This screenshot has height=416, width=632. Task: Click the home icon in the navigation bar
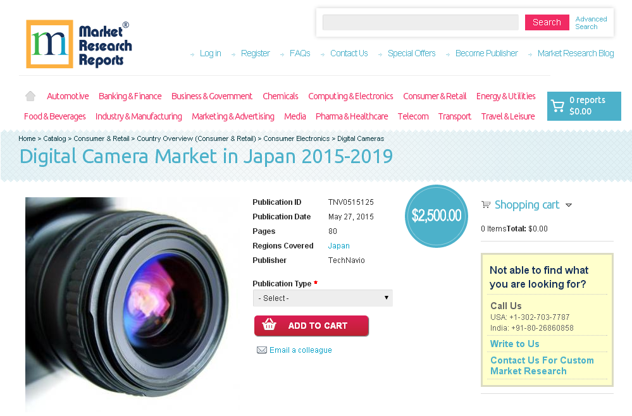tap(30, 95)
